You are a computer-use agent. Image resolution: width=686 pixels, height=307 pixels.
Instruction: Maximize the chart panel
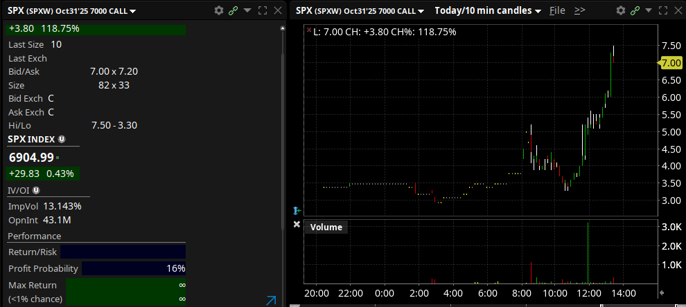[663, 10]
